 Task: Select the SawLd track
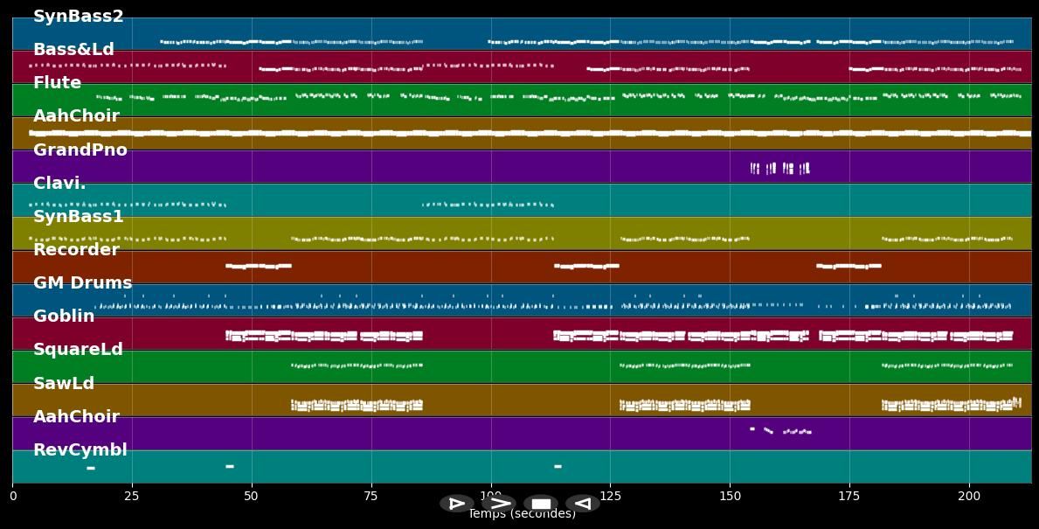point(62,382)
